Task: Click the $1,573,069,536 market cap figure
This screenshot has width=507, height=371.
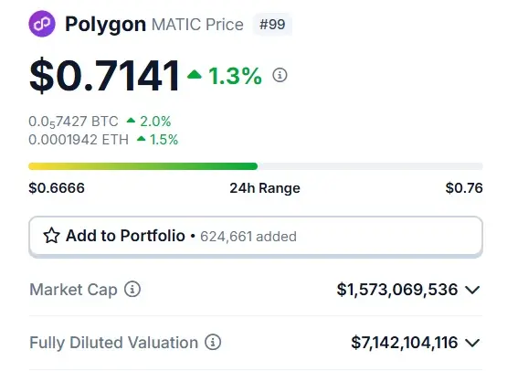Action: click(x=397, y=290)
